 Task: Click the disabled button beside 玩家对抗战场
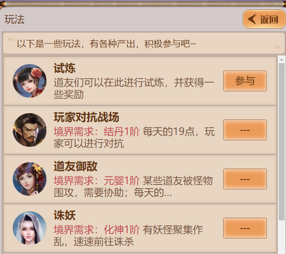click(245, 130)
